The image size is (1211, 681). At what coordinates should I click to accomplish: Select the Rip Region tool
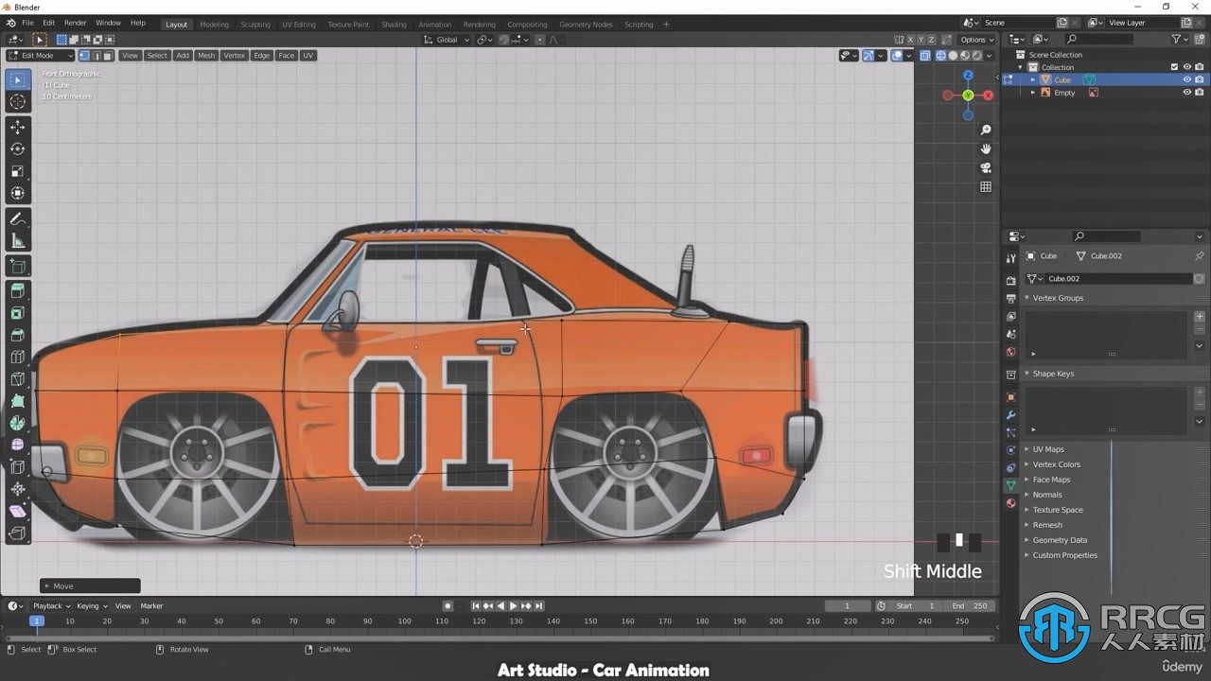17,533
